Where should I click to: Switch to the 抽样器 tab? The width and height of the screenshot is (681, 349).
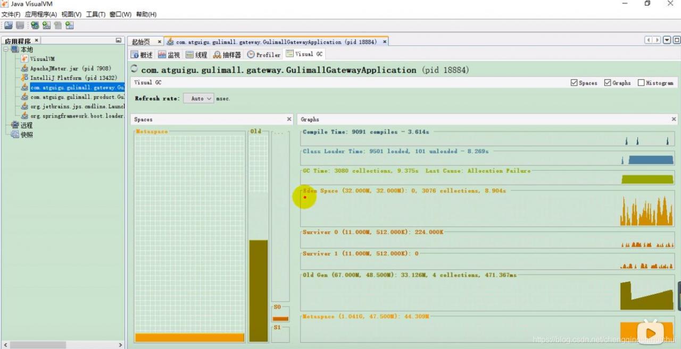click(227, 55)
